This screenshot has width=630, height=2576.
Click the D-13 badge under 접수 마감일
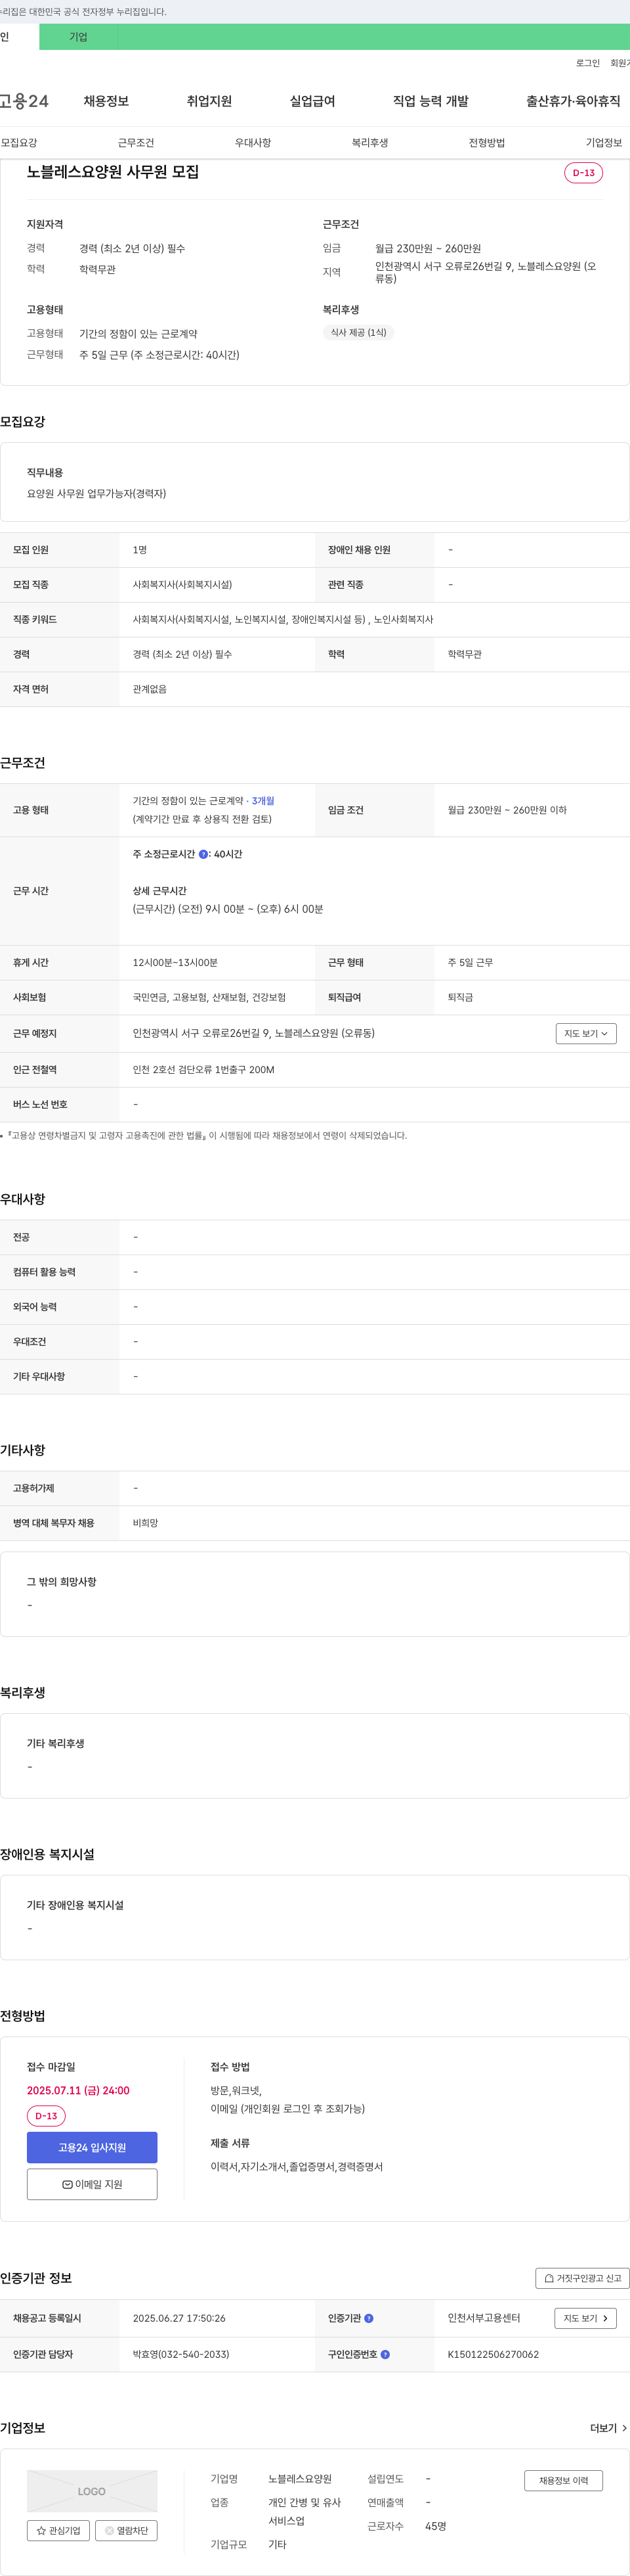point(46,2116)
